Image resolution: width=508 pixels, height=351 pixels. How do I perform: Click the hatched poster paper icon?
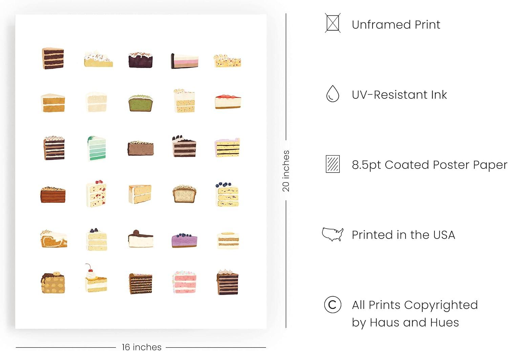click(333, 164)
